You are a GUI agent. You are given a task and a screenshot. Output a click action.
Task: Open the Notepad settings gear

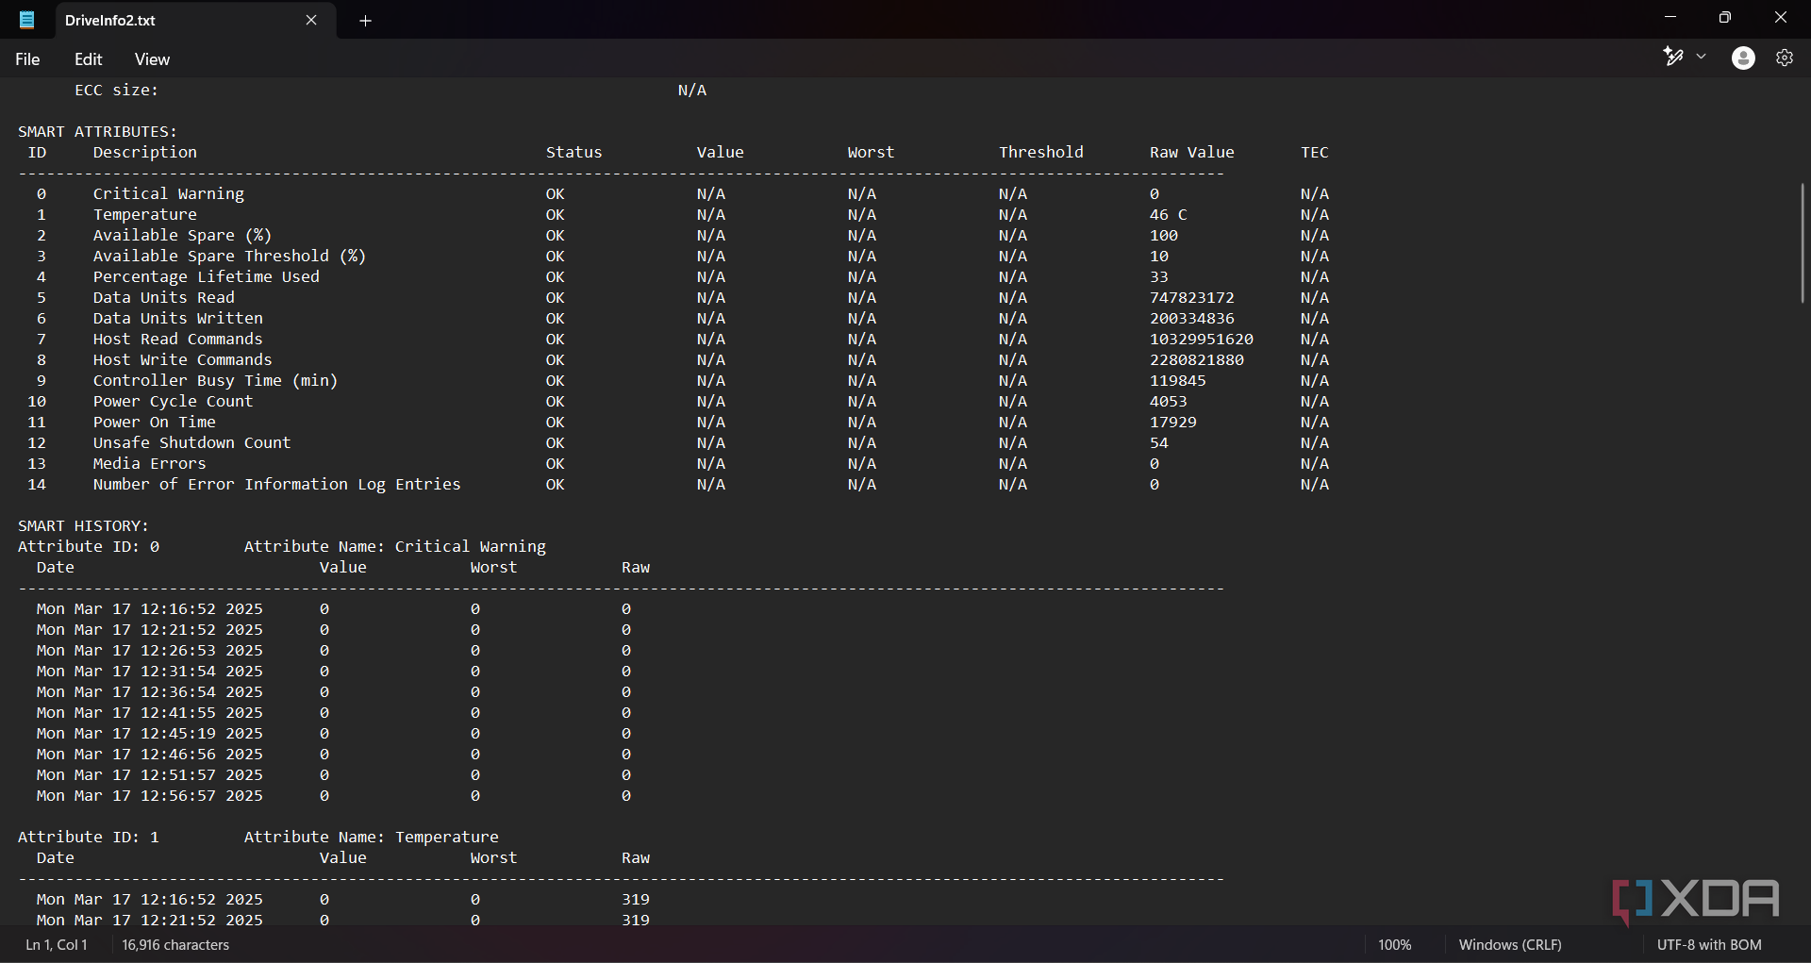click(1784, 58)
